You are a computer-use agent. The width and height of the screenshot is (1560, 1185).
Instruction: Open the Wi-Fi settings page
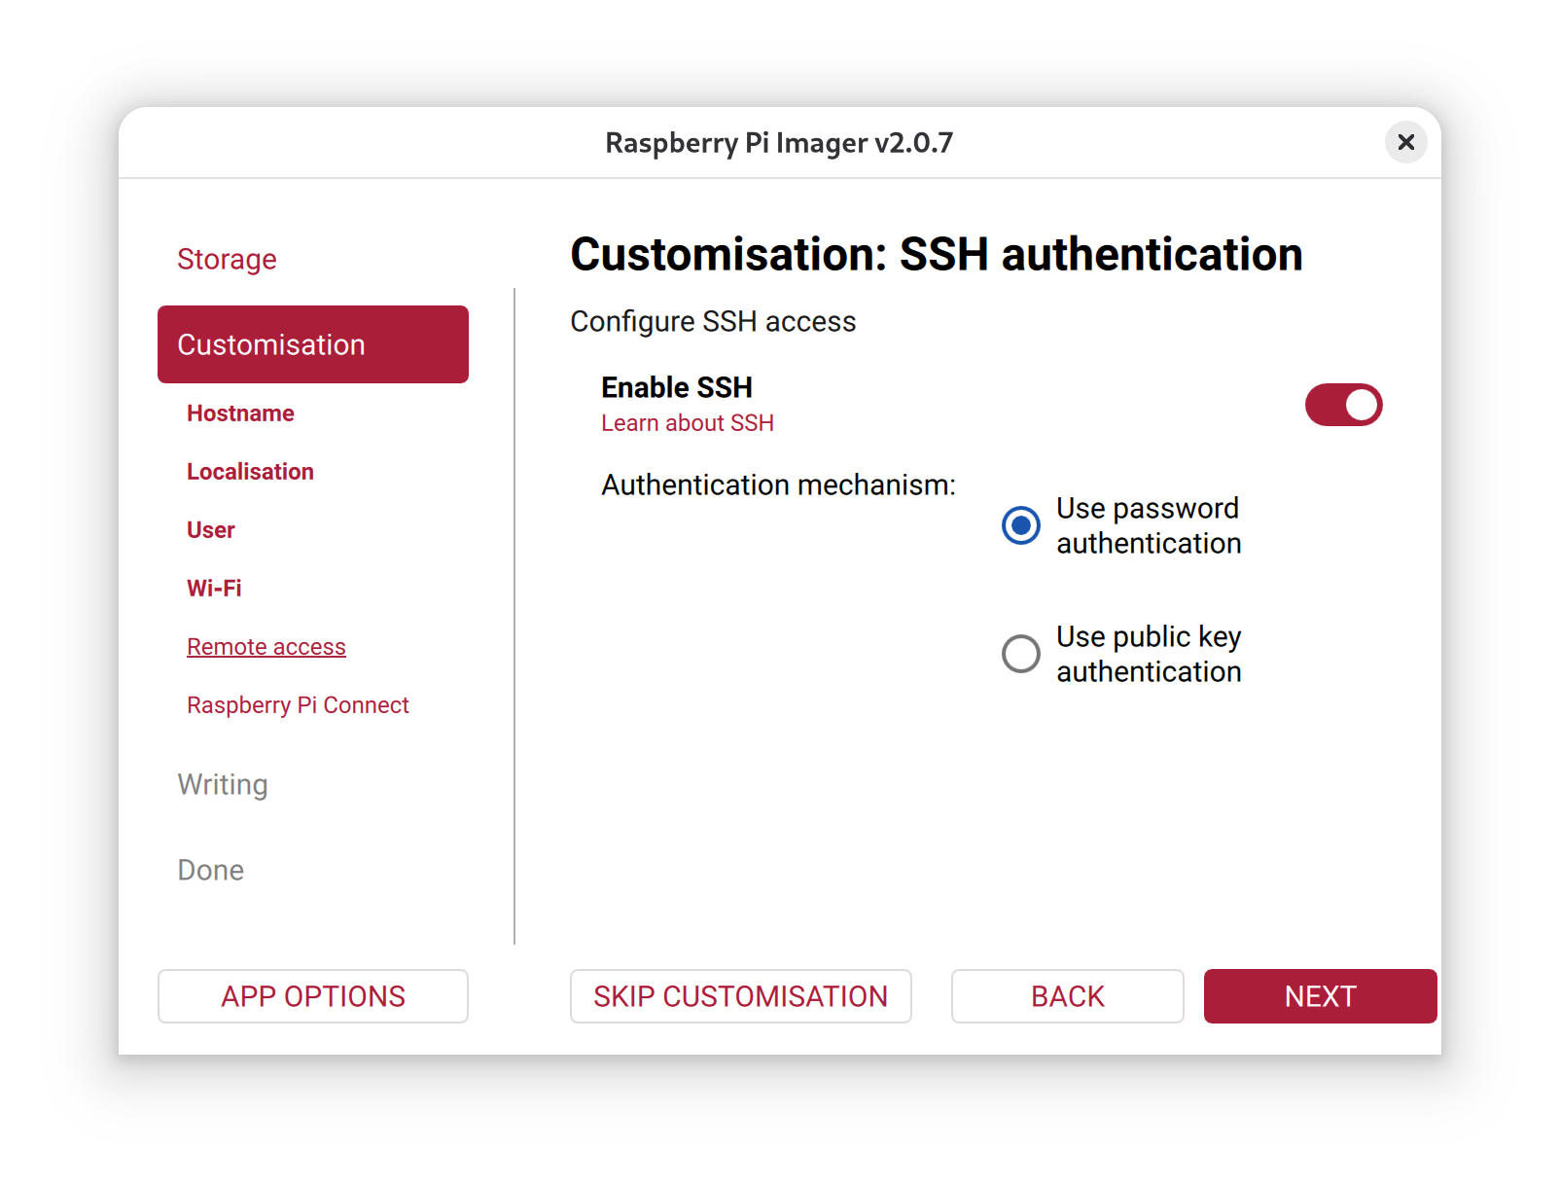click(x=214, y=589)
